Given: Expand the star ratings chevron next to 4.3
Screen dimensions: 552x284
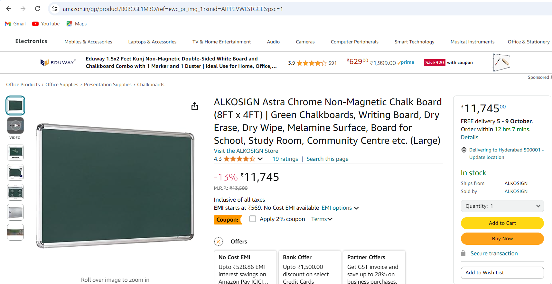Looking at the screenshot, I should 260,159.
